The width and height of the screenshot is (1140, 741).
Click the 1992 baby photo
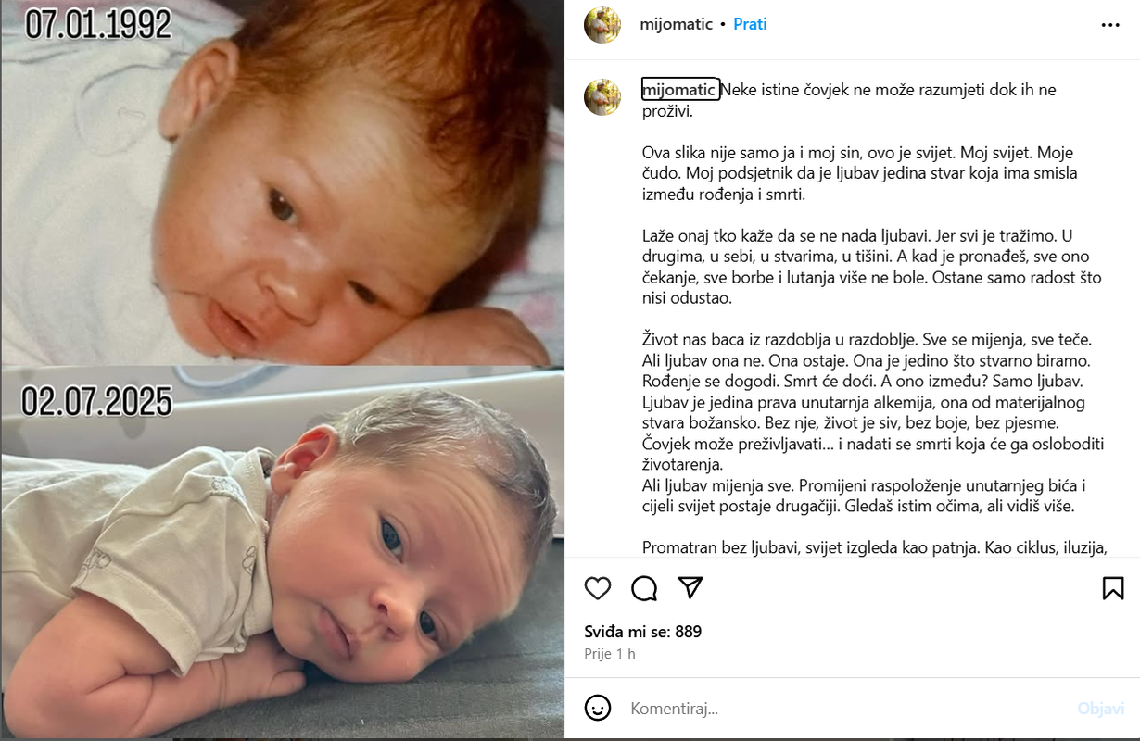[282, 183]
